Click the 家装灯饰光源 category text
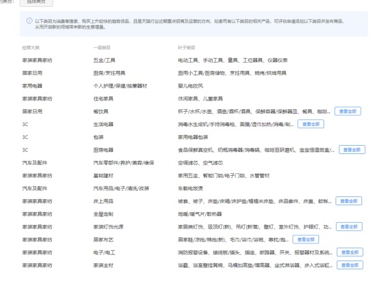This screenshot has height=287, width=375. coord(108,227)
